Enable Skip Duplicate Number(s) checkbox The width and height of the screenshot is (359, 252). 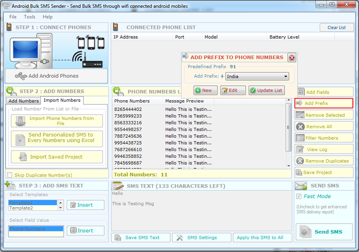pyautogui.click(x=10, y=175)
